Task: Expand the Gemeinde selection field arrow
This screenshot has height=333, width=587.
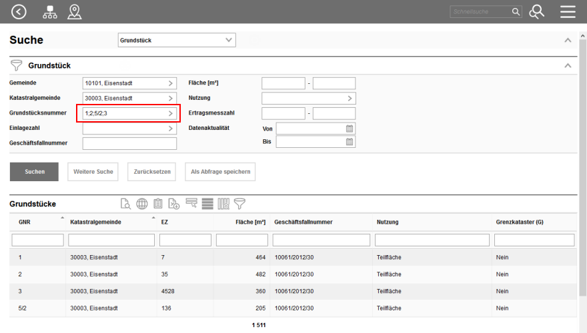Action: (171, 83)
